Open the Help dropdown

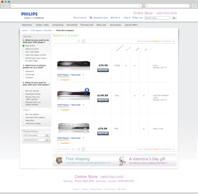coord(127,18)
